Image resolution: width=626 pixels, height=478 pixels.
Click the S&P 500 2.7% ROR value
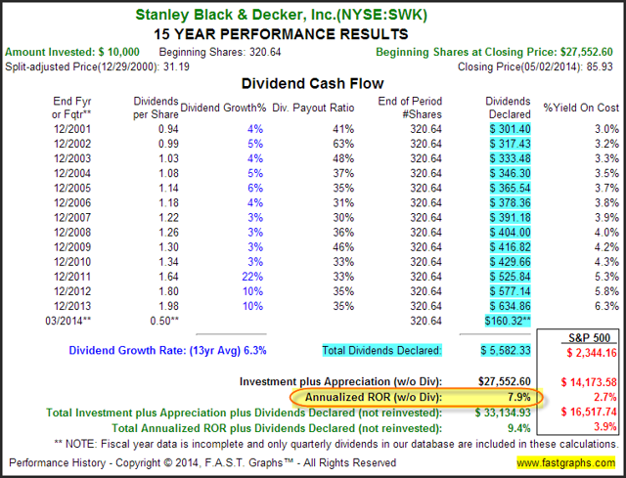[x=605, y=397]
